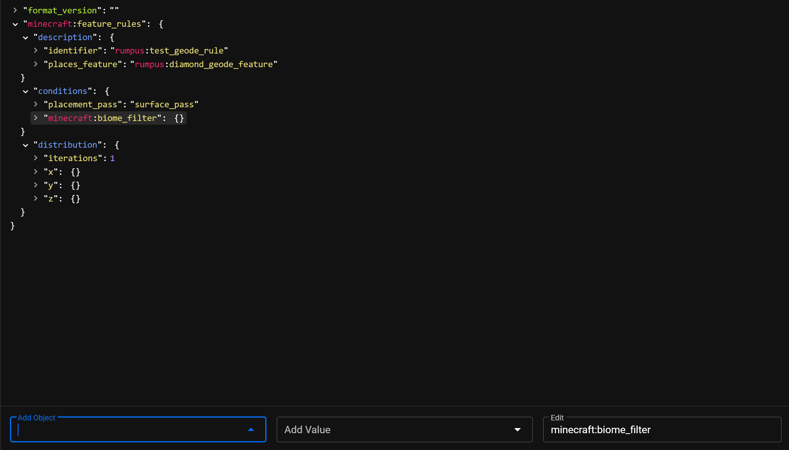
Task: Expand the format_version node
Action: coord(15,10)
